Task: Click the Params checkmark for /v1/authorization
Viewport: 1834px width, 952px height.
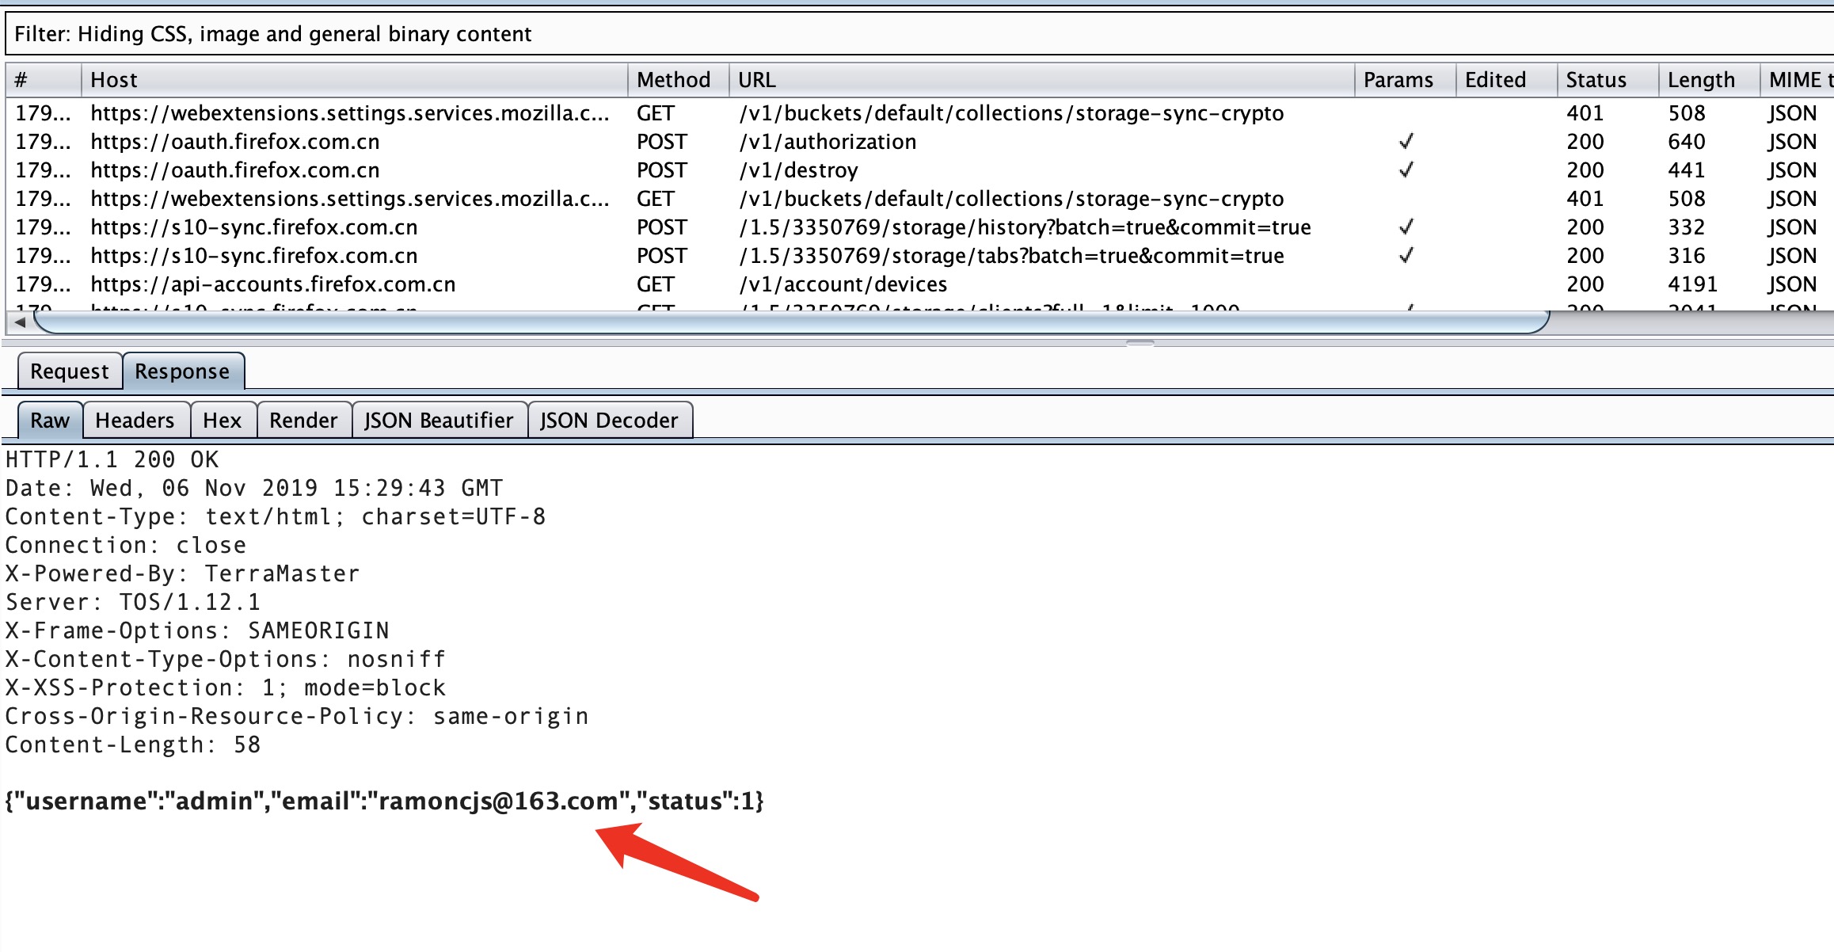Action: (1406, 142)
